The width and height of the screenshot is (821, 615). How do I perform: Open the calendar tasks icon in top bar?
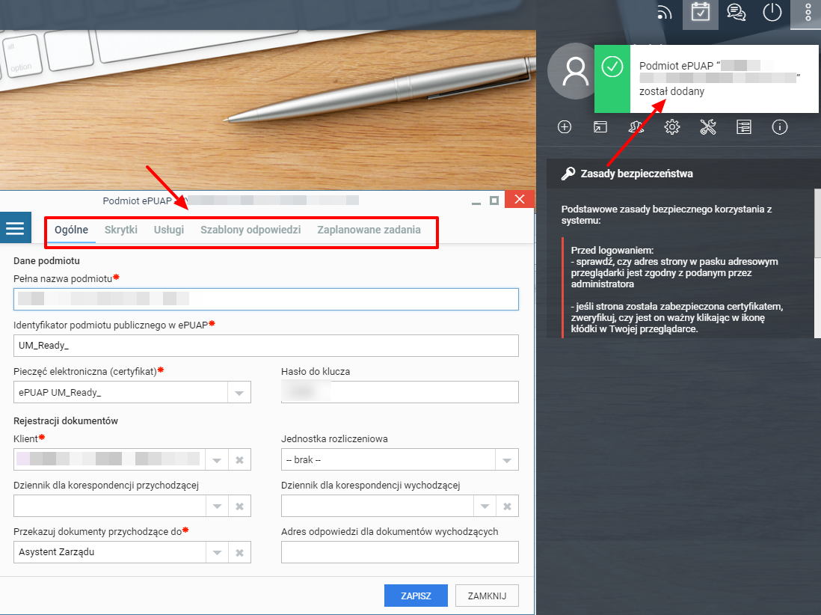click(700, 13)
